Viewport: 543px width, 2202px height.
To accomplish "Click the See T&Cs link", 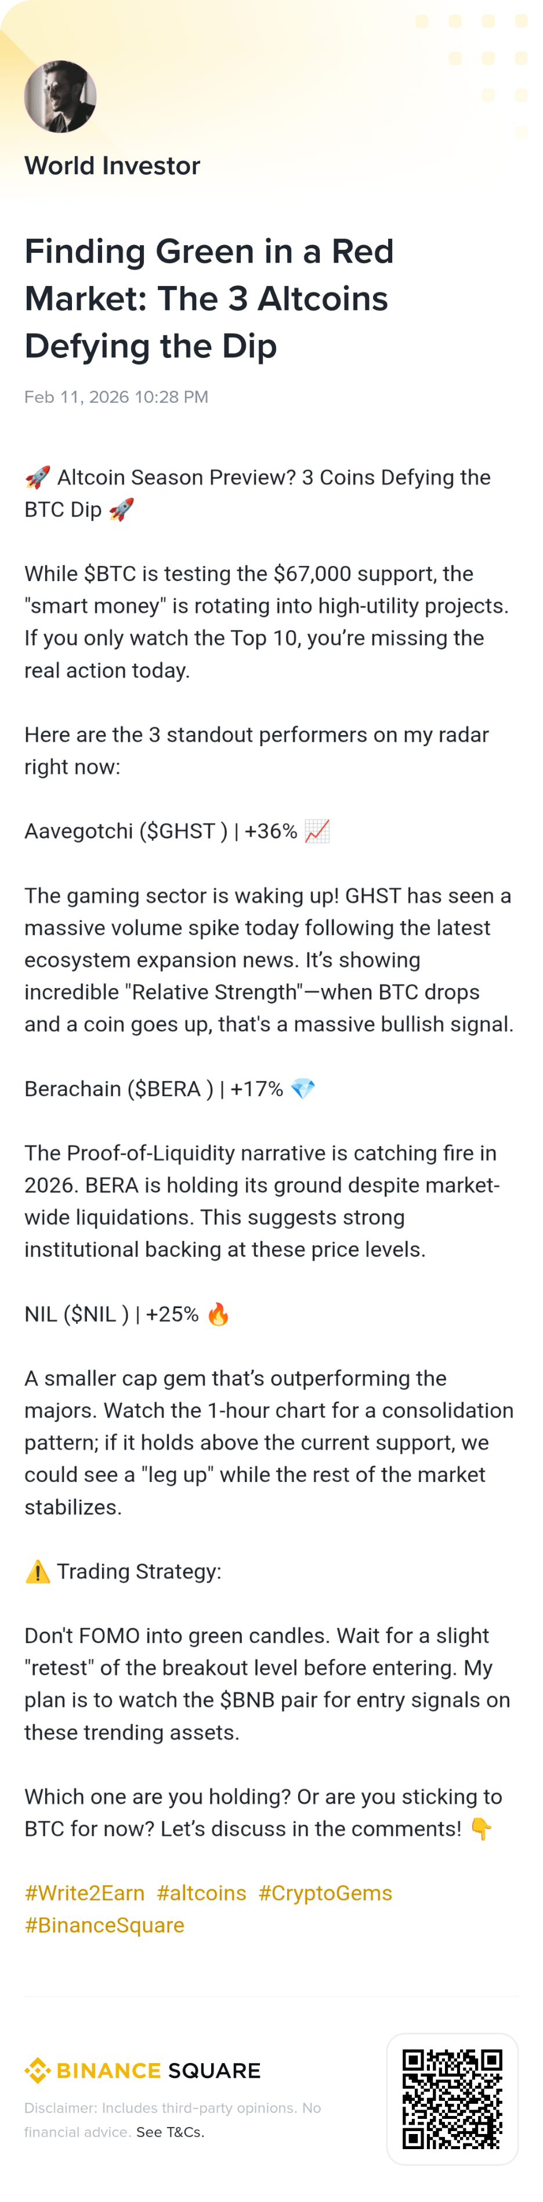I will pyautogui.click(x=170, y=2132).
